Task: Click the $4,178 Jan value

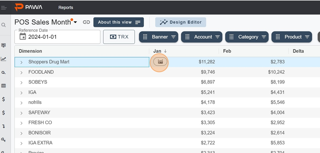Action: [x=208, y=102]
